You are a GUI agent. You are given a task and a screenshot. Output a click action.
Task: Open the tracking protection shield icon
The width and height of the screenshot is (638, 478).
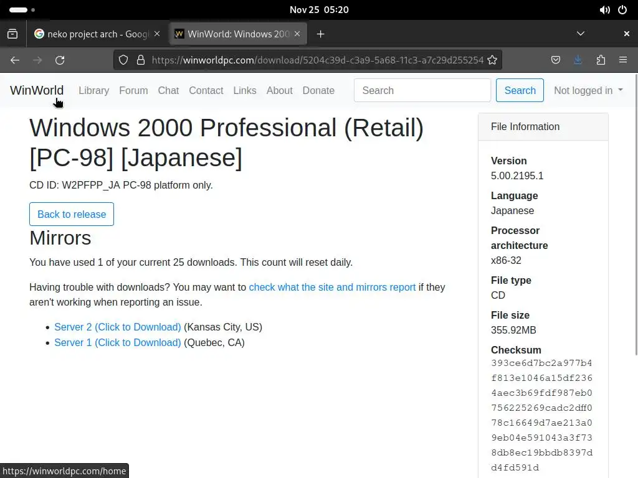(123, 60)
